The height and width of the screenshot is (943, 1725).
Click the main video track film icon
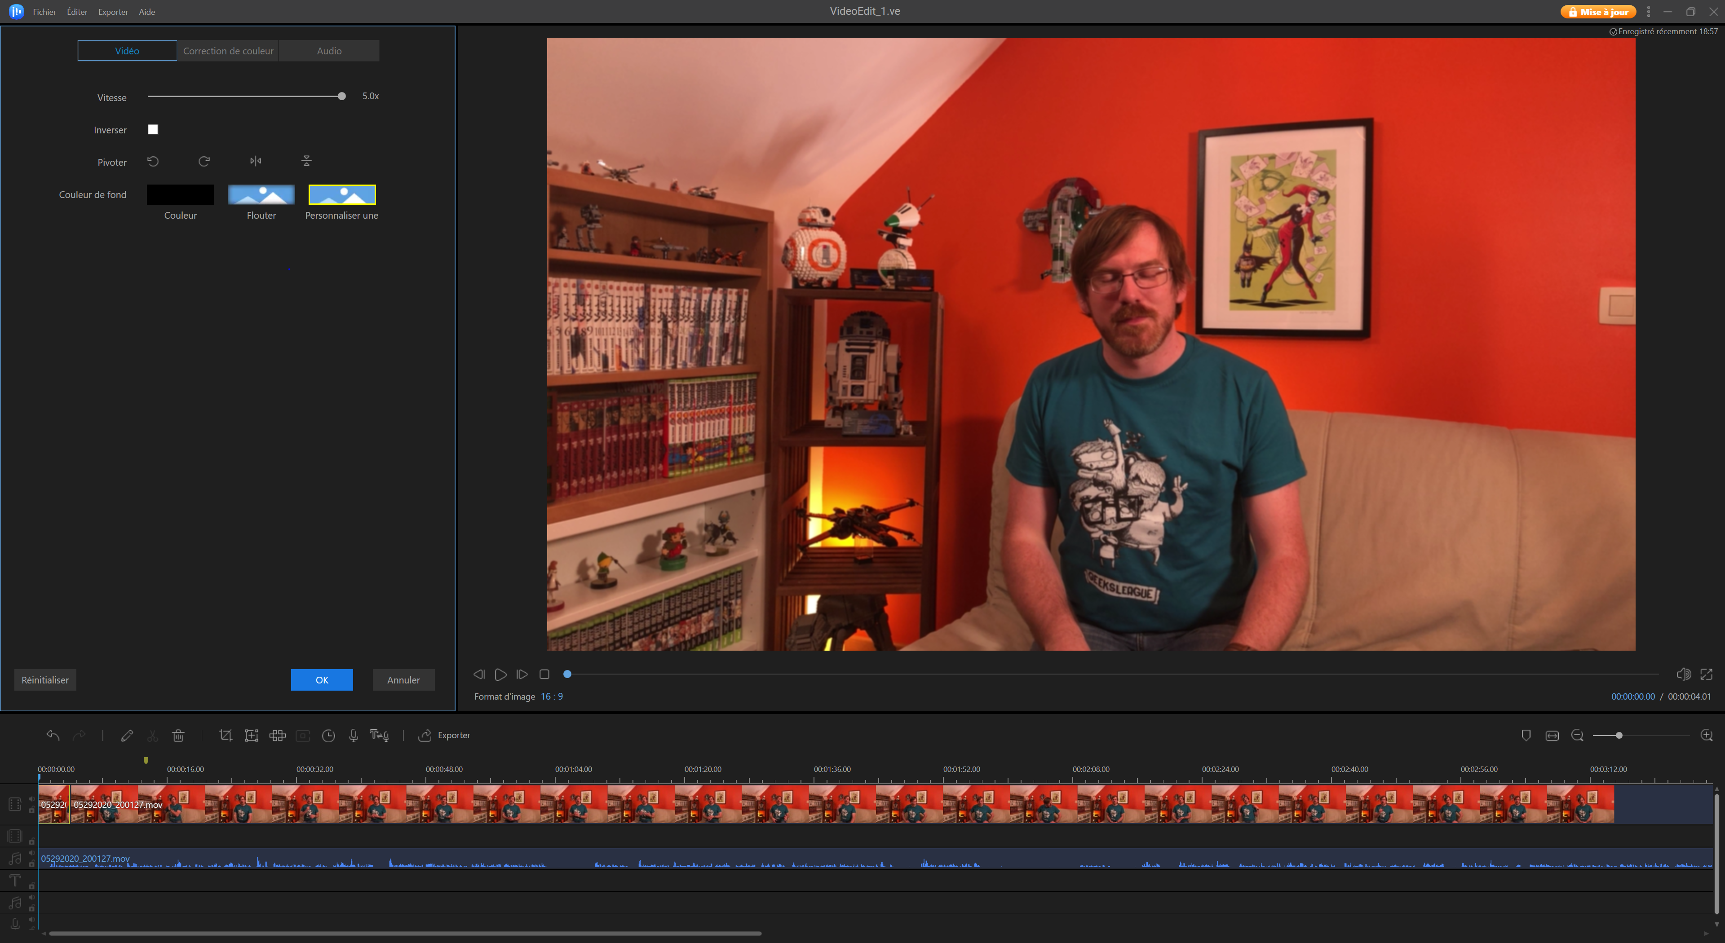click(15, 804)
